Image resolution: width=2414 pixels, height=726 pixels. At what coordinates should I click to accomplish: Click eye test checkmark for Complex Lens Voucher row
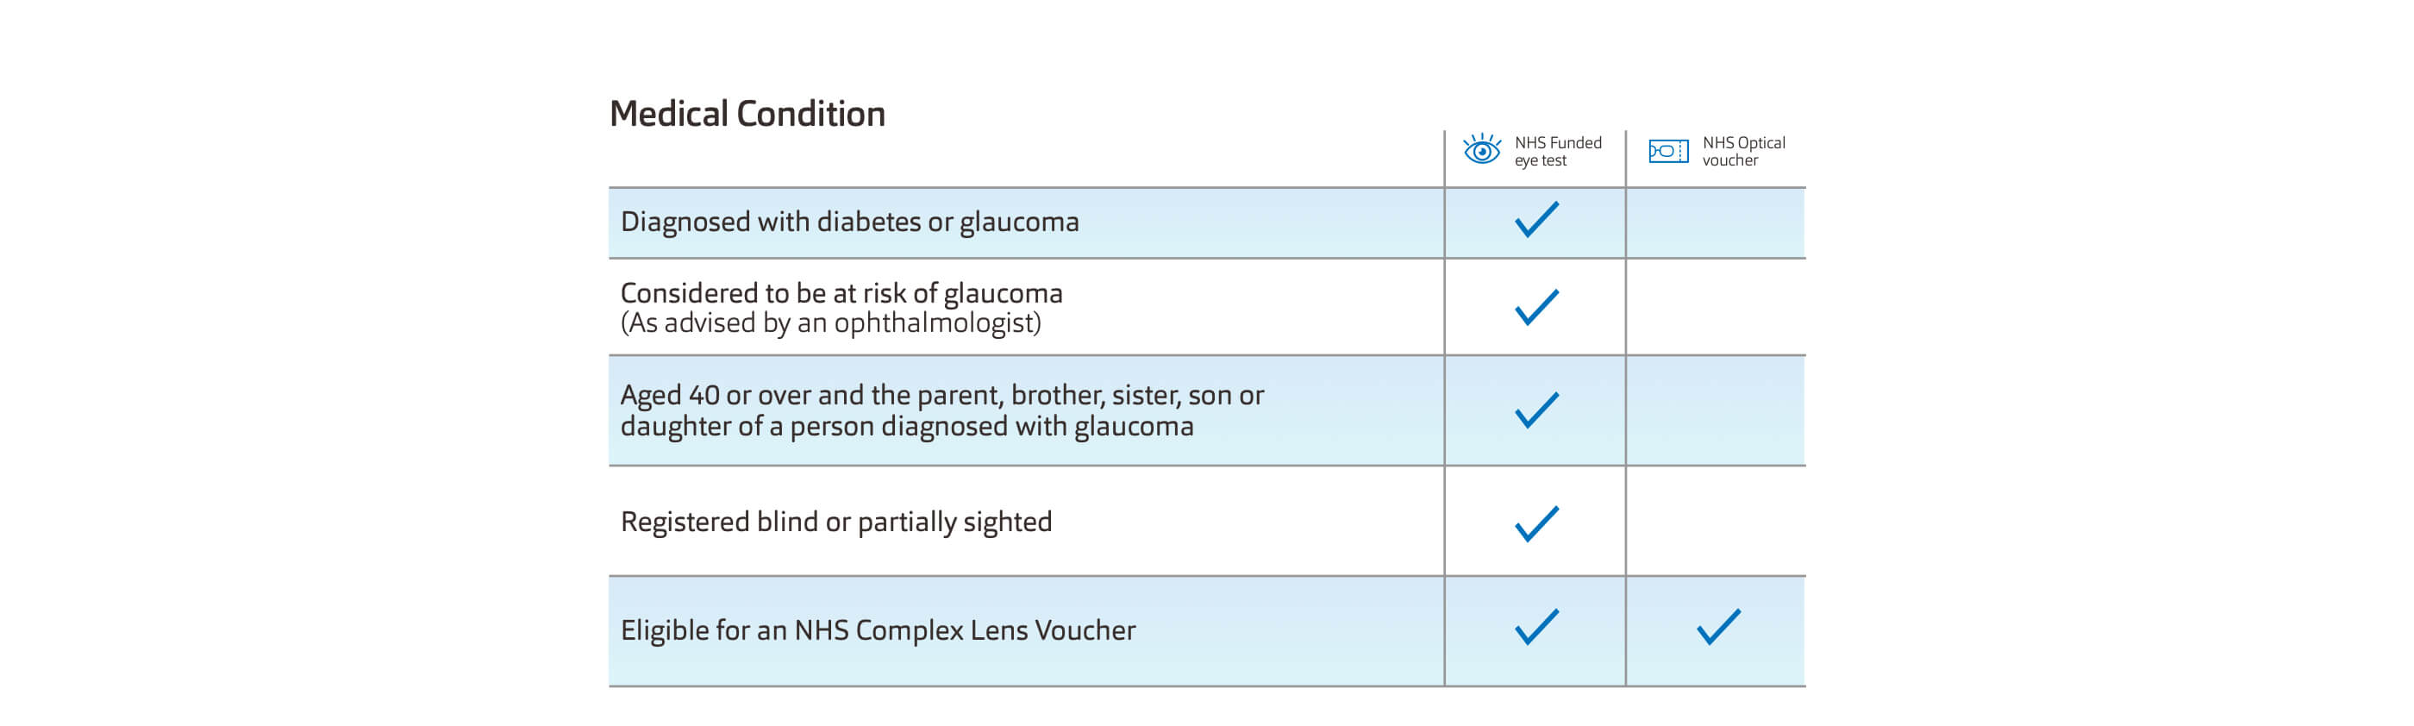[x=1536, y=628]
